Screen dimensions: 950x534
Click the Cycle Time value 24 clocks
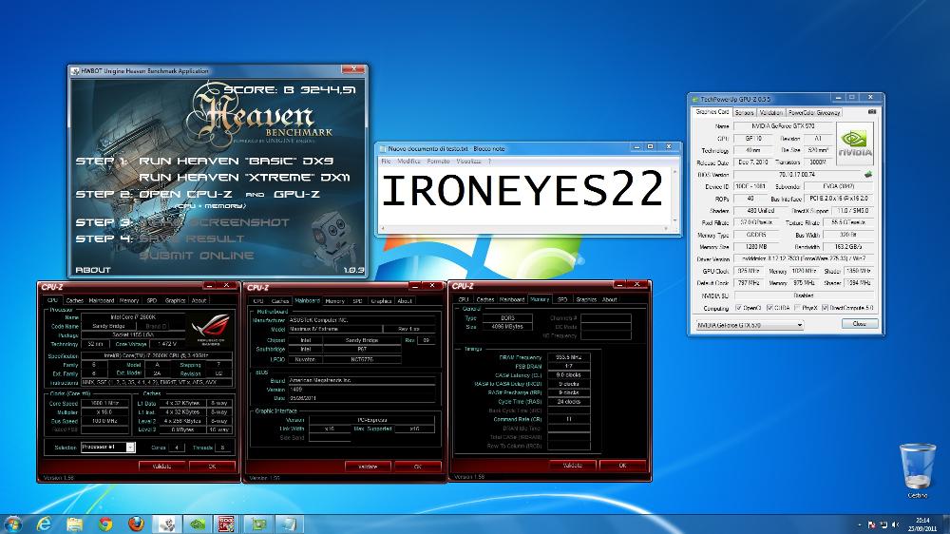tap(568, 401)
